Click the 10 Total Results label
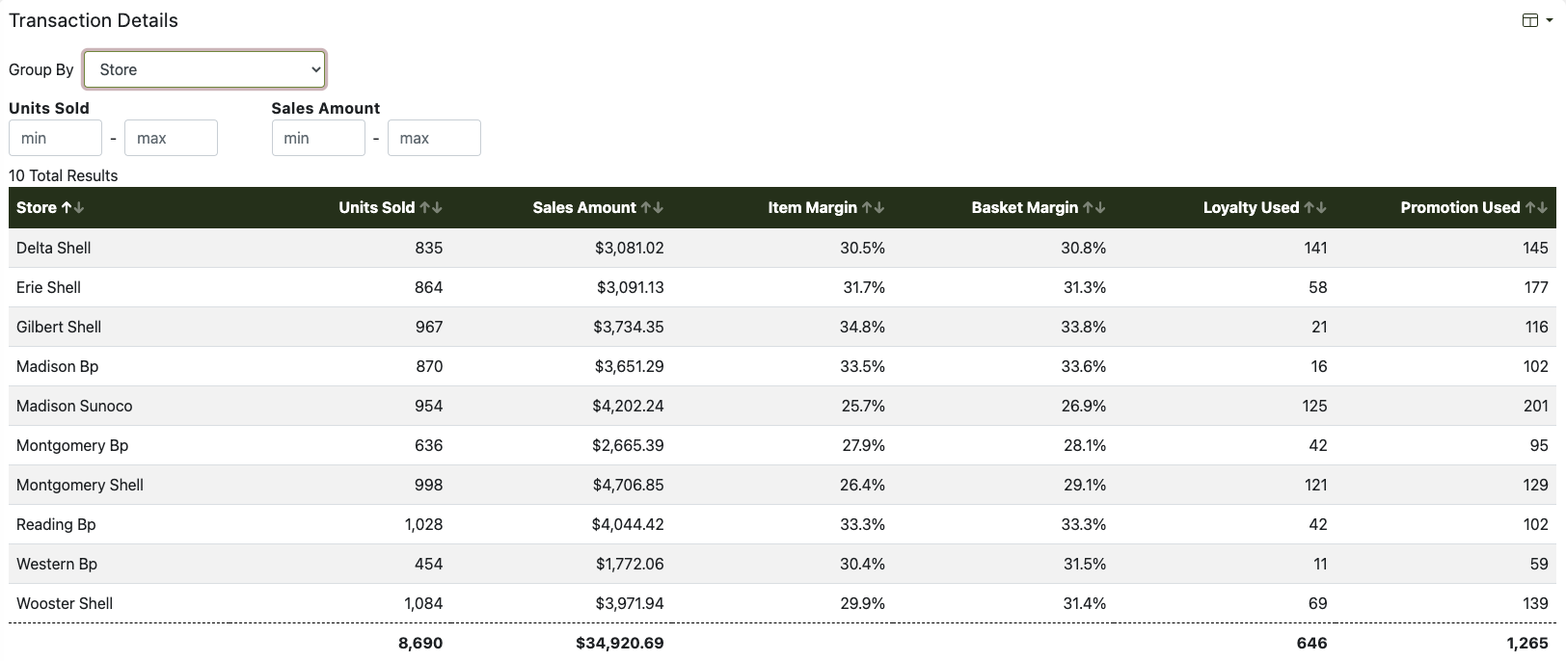This screenshot has height=661, width=1566. (x=64, y=175)
